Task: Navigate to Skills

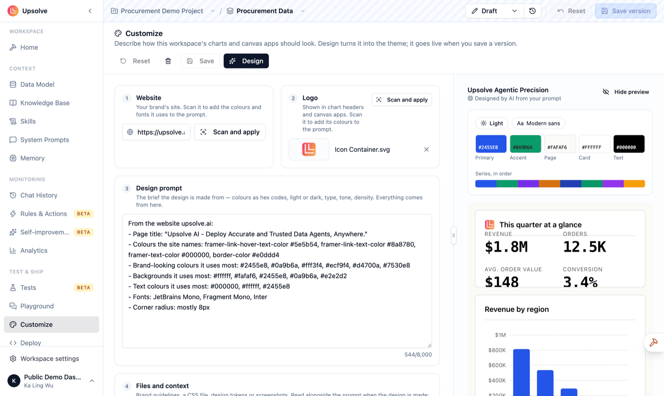Action: (51, 121)
